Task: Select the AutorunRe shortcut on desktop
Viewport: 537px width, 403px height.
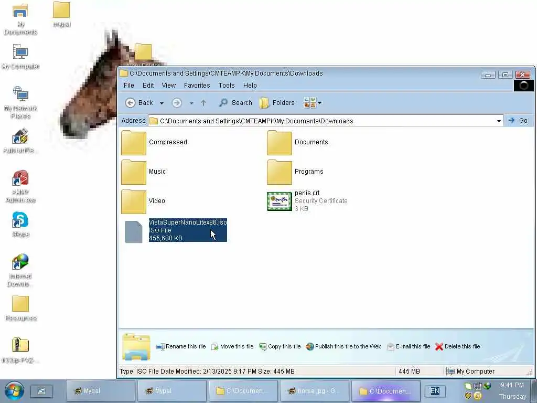Action: click(20, 141)
